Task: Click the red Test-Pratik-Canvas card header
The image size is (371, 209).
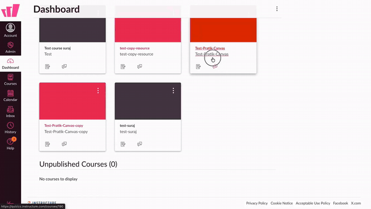Action: click(223, 30)
